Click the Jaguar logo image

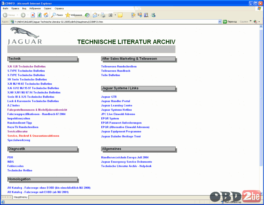(x=25, y=36)
